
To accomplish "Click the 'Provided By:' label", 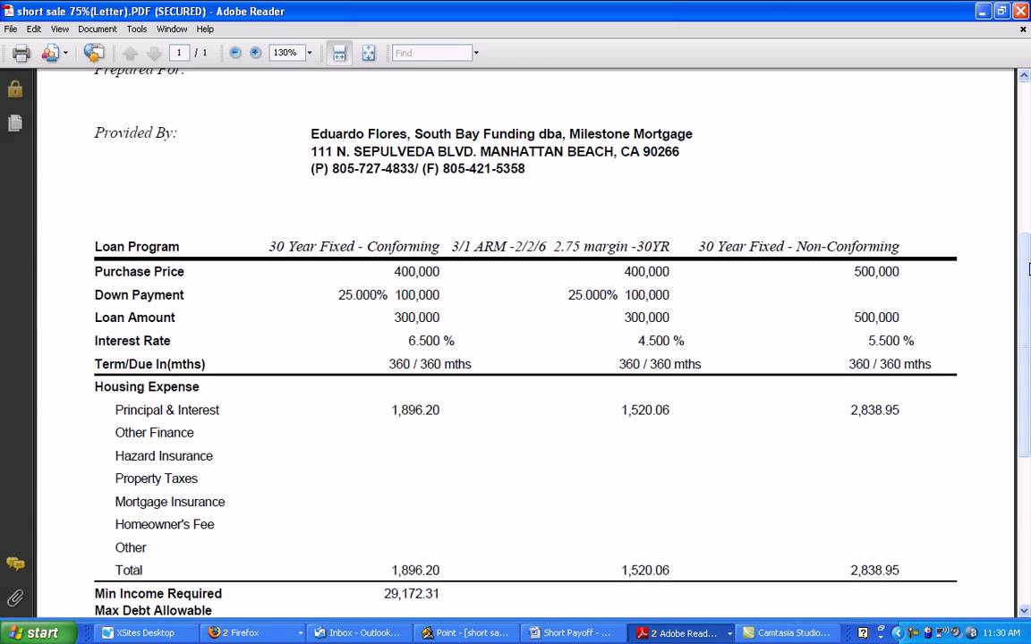I will tap(135, 132).
